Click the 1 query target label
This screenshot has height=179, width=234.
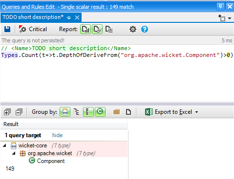pos(23,135)
